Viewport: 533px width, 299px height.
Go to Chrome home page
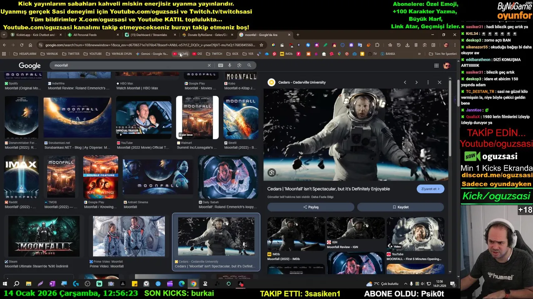click(x=30, y=45)
